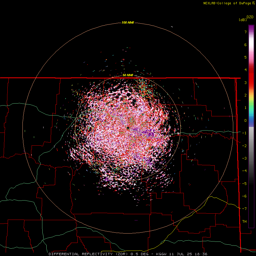256x256 pixels.
Task: Click the -7 value on the color scale
Action: (x=244, y=209)
